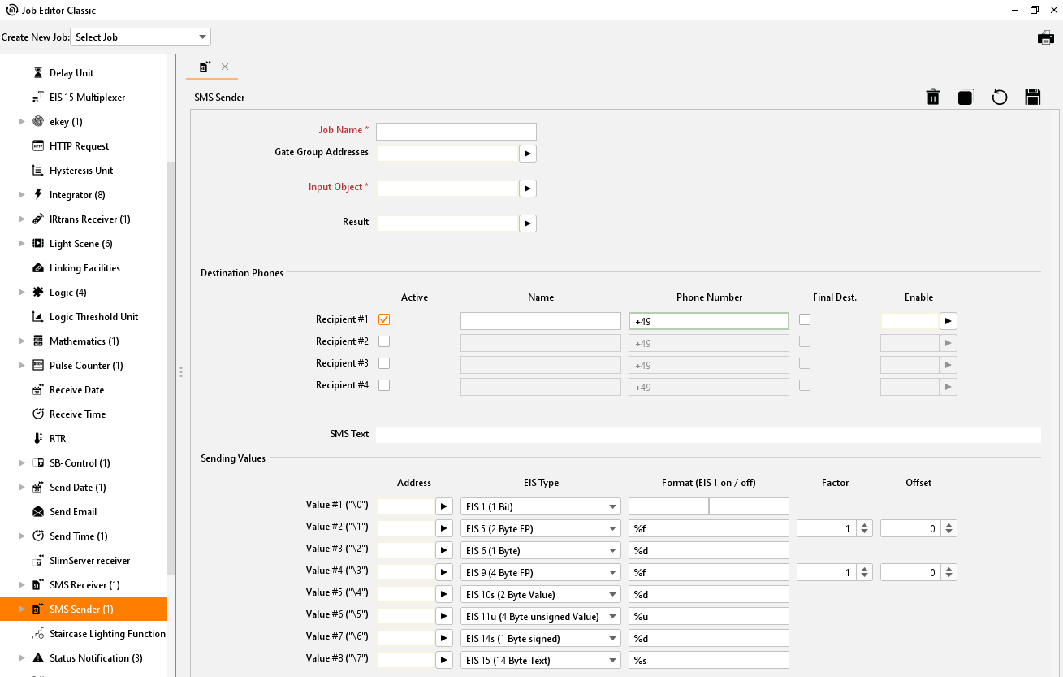Click the printer icon at top right
Screen dimensions: 1063x677
coord(1046,37)
